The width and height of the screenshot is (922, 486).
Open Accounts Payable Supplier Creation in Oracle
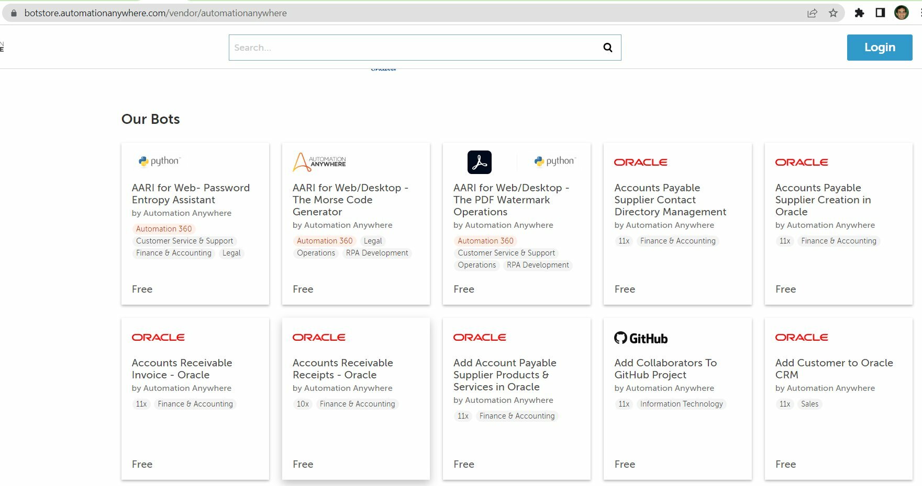[823, 200]
